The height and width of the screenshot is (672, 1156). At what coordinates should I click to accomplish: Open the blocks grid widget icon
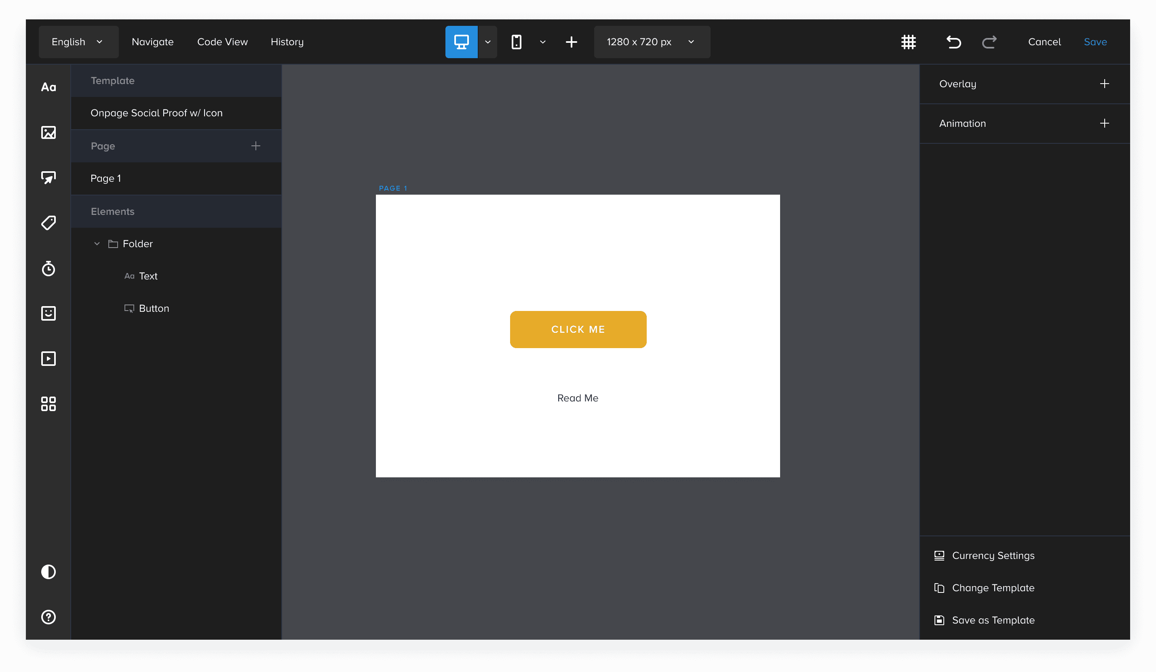[48, 404]
